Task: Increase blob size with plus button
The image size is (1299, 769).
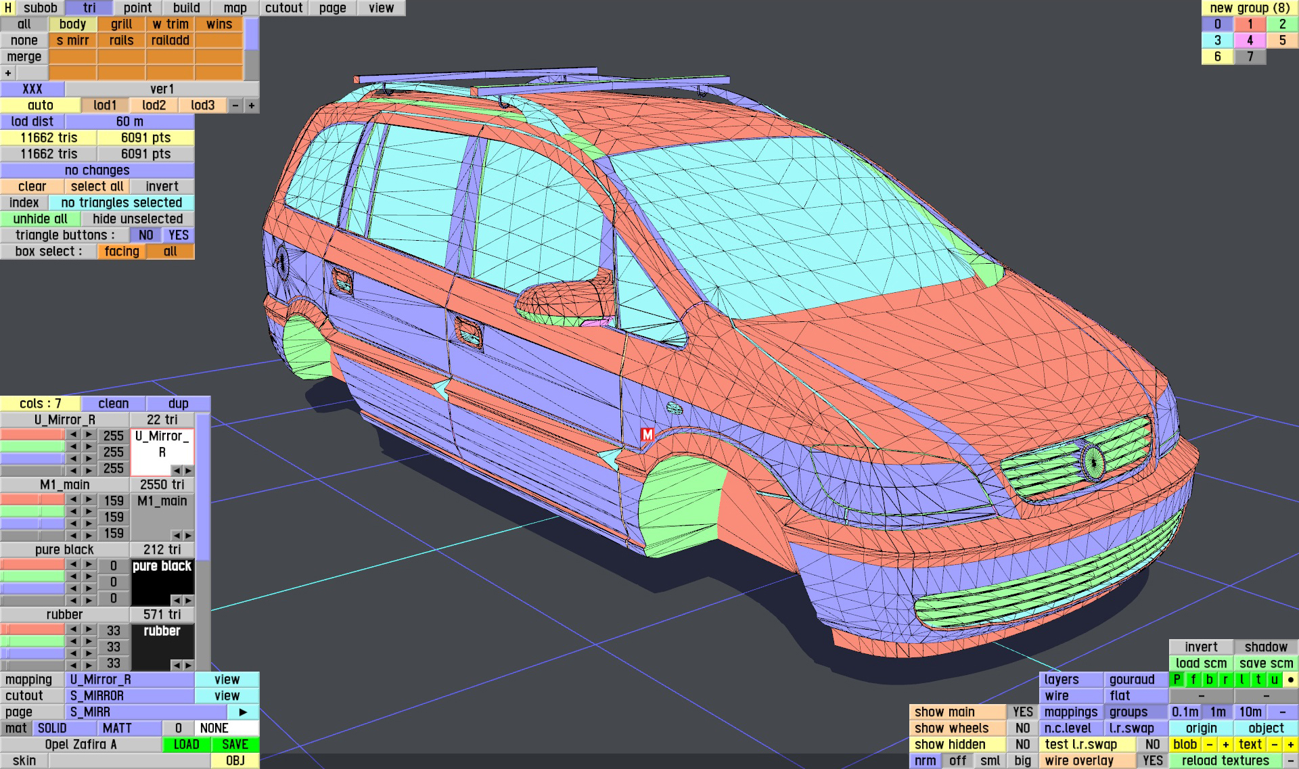Action: pos(1225,745)
